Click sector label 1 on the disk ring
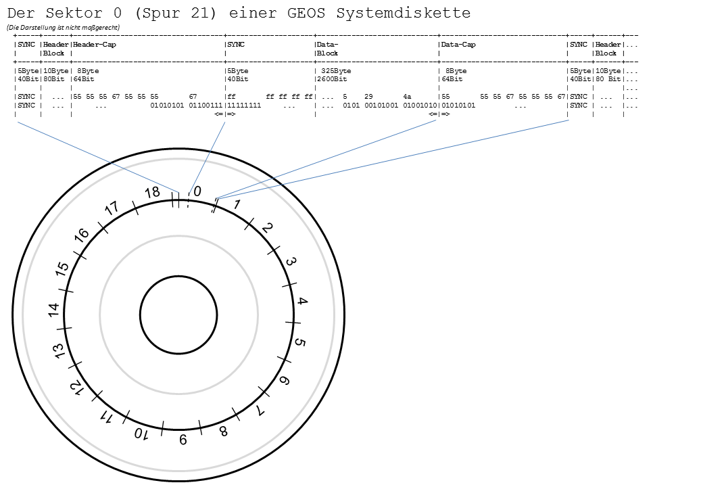This screenshot has width=703, height=487. pos(237,204)
